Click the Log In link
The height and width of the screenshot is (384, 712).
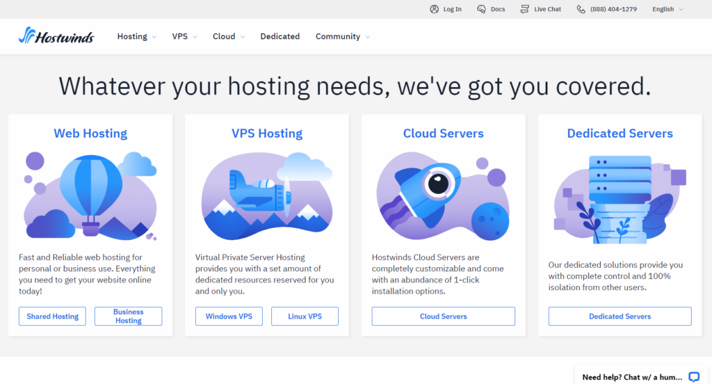(x=452, y=9)
